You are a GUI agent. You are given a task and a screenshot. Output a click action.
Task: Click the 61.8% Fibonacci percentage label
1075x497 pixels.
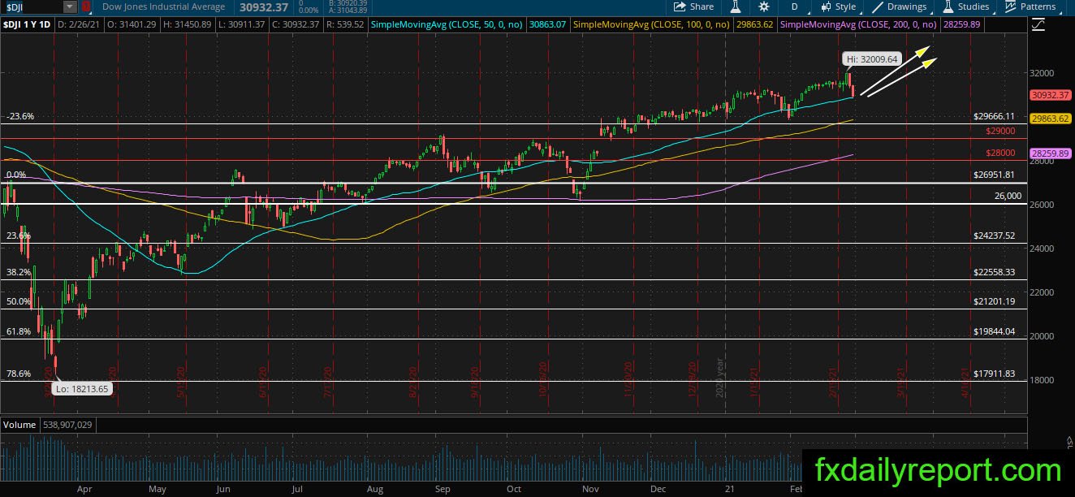coord(19,331)
